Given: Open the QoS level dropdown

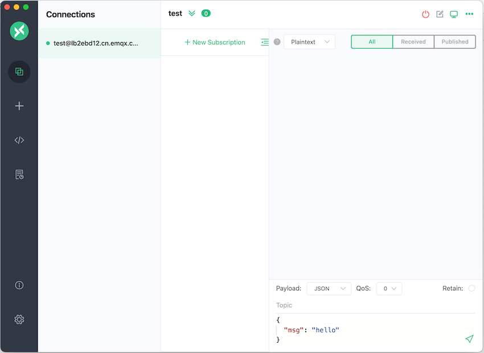Looking at the screenshot, I should 389,289.
